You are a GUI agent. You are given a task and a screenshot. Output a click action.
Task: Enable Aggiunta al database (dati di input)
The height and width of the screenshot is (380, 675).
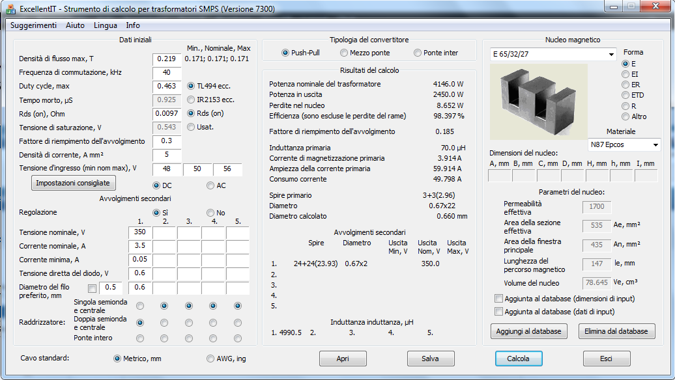(x=498, y=311)
